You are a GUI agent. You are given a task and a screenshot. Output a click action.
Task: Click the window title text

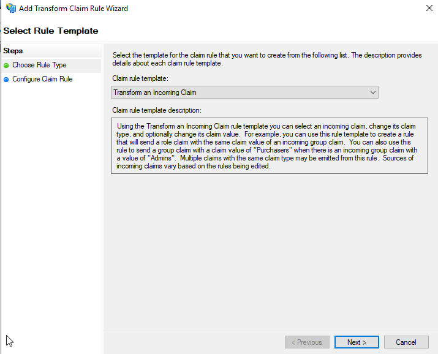pyautogui.click(x=74, y=9)
